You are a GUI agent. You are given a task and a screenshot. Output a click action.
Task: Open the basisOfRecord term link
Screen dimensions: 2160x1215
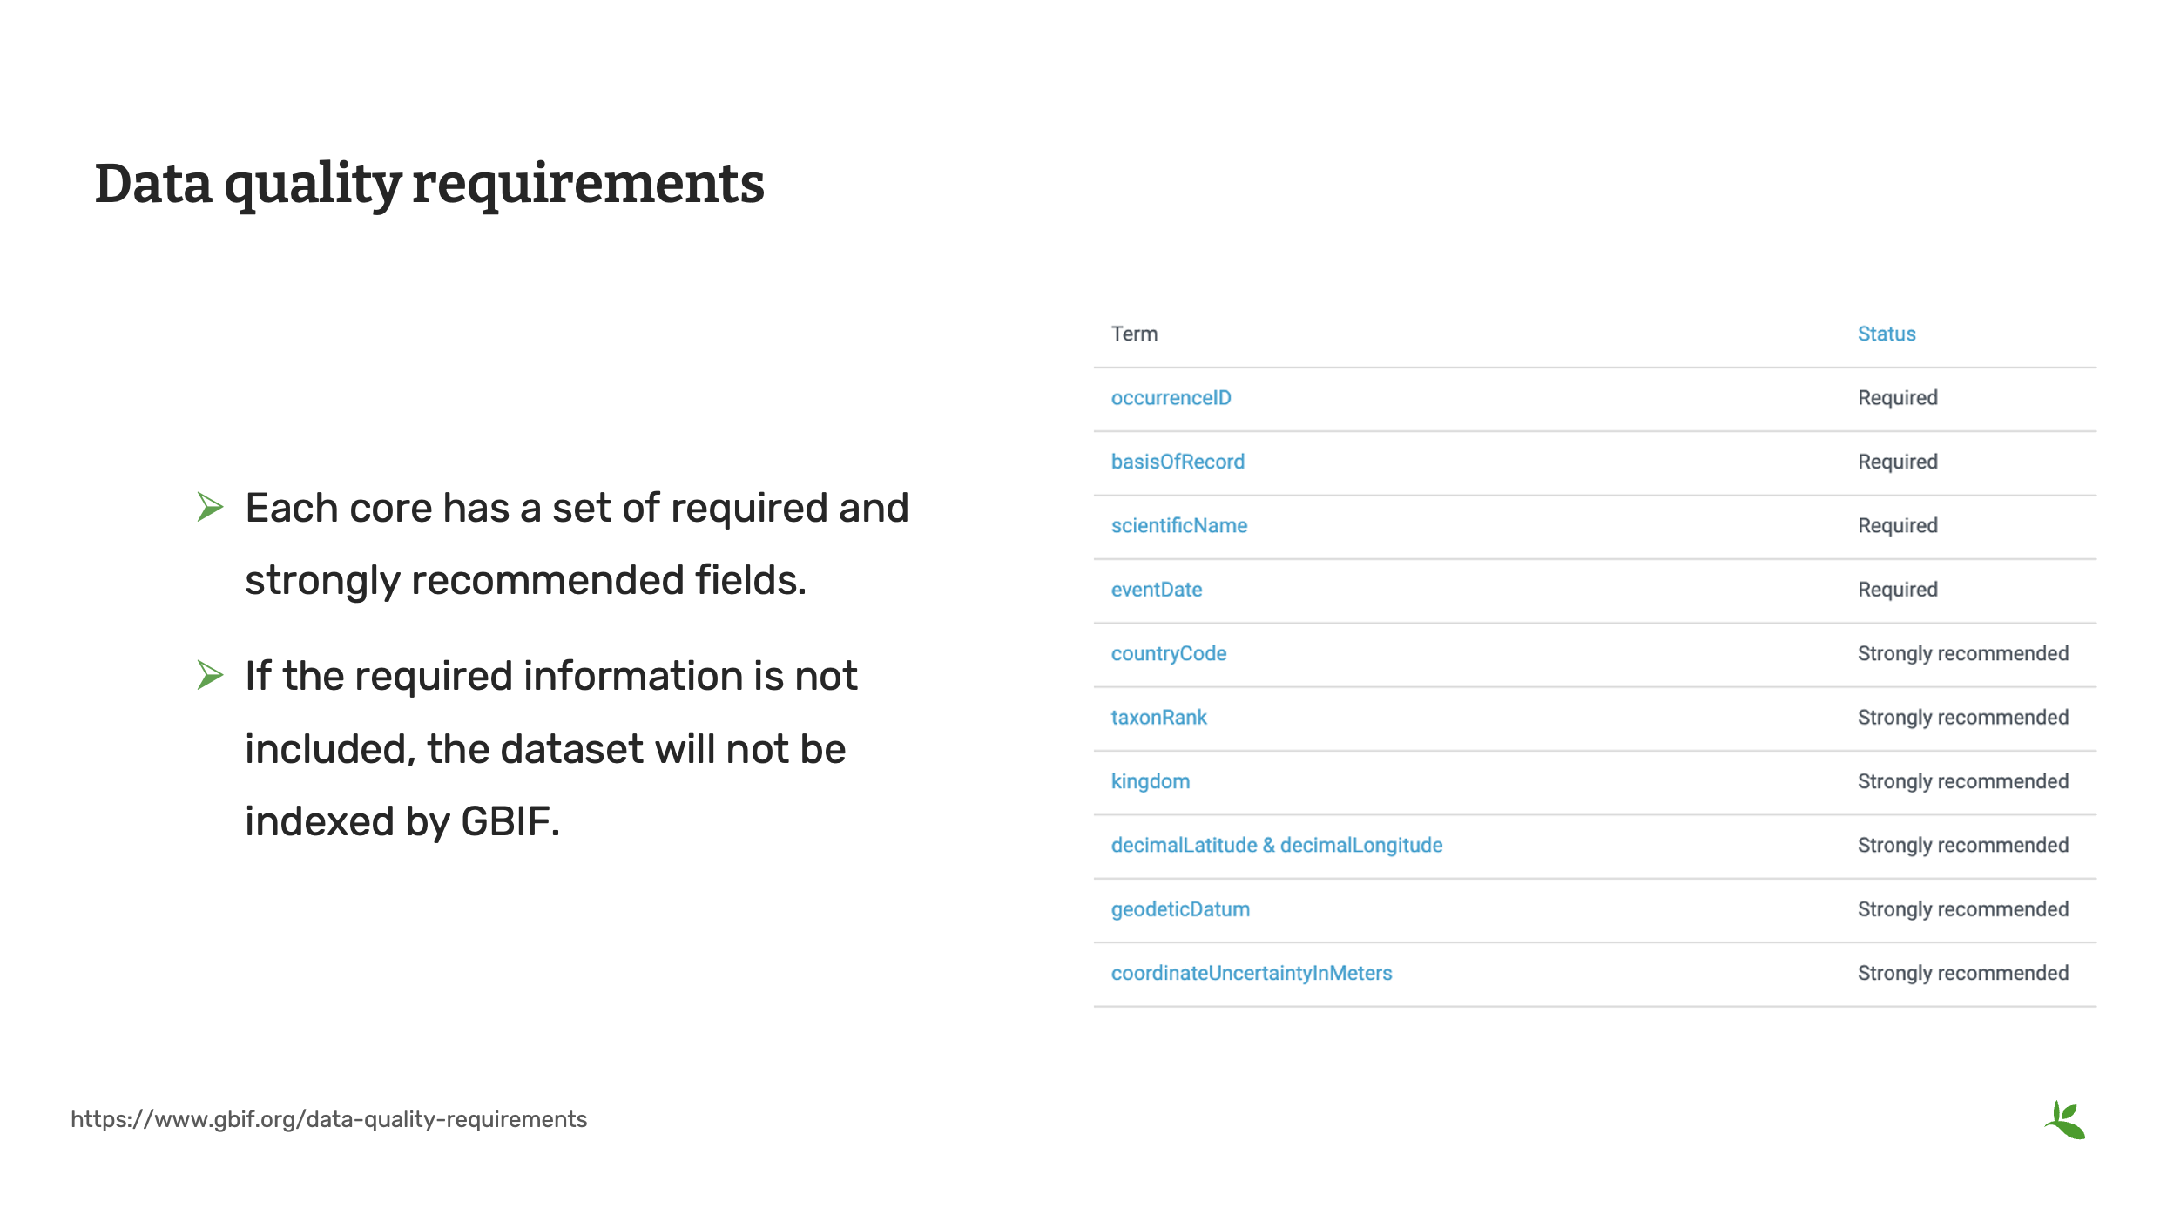pos(1178,461)
